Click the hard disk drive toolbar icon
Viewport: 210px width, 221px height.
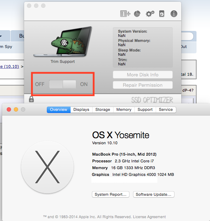(162, 14)
